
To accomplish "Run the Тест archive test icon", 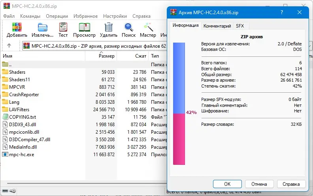I will [63, 27].
